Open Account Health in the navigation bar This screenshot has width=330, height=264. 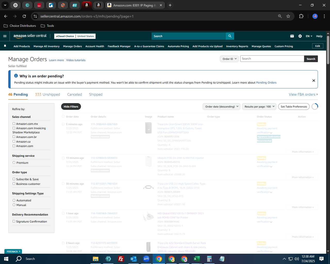pyautogui.click(x=95, y=46)
